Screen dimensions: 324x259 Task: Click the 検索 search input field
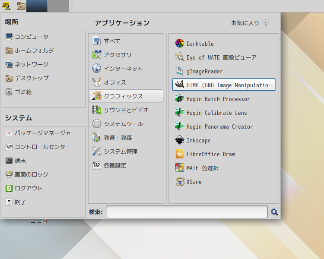coord(187,212)
